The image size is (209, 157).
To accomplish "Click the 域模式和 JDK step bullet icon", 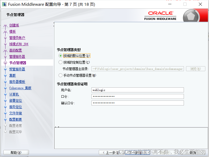I will [5, 44].
